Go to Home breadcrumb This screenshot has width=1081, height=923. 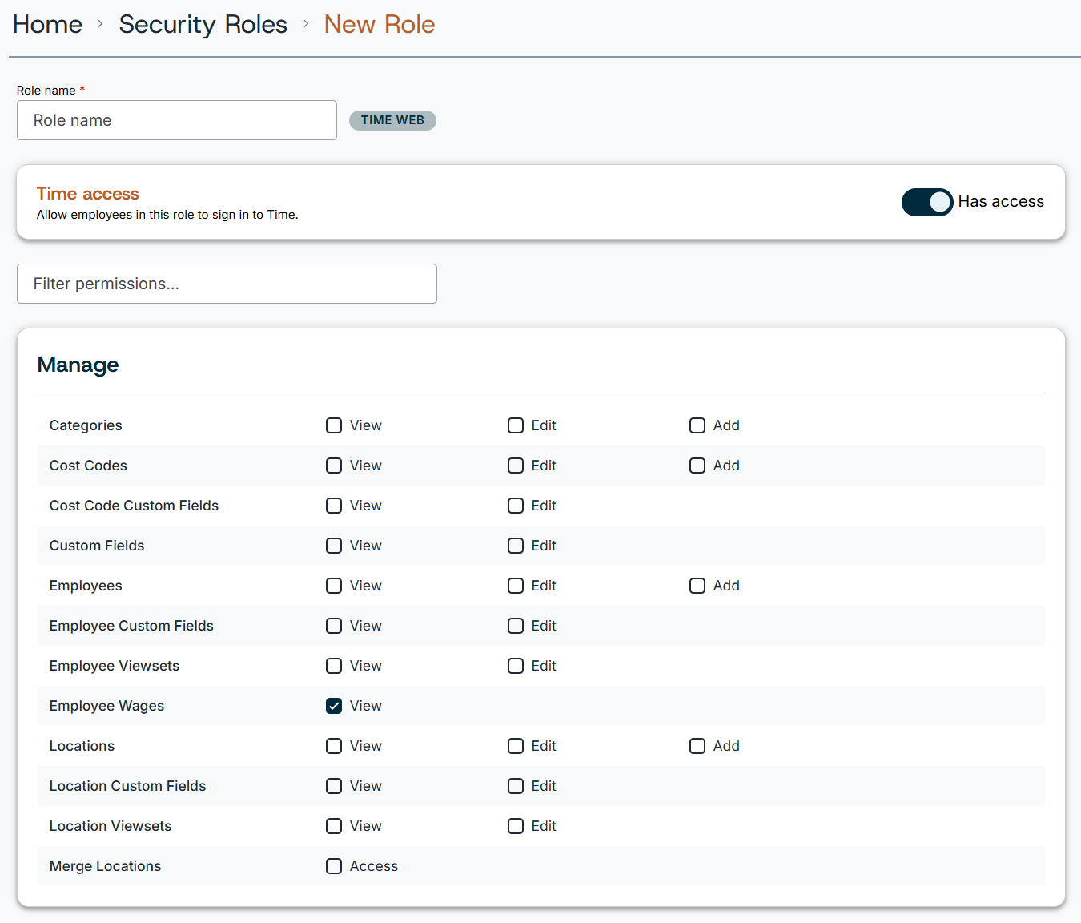pos(47,25)
